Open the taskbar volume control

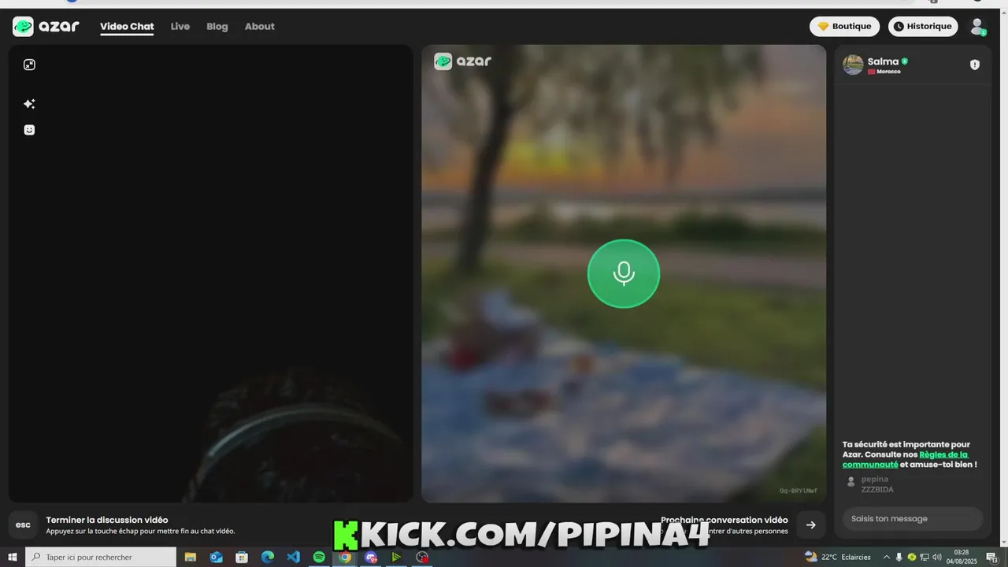(x=937, y=557)
